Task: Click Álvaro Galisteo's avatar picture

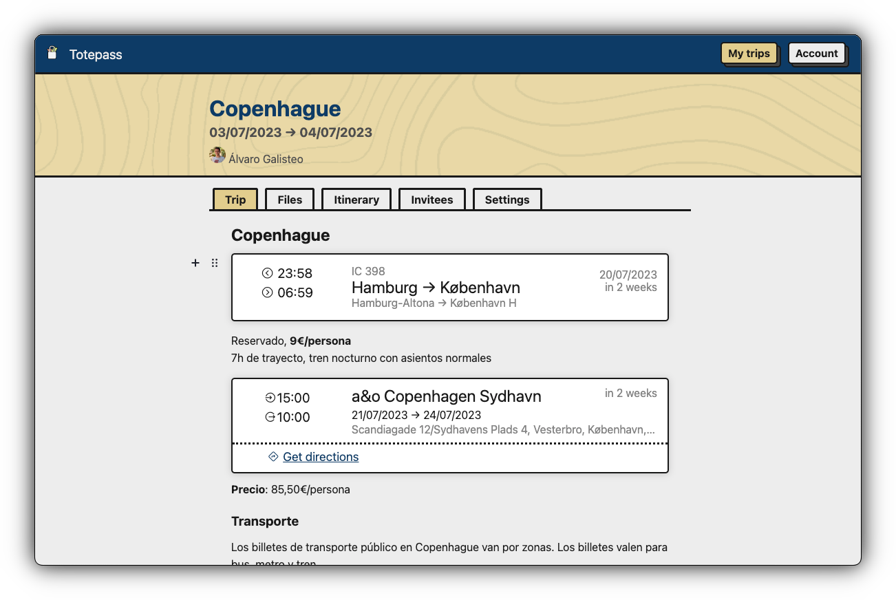Action: (x=217, y=156)
